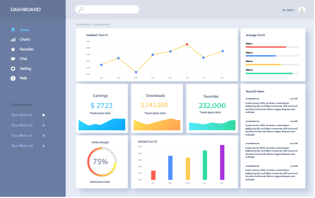
Task: Expand Your Menu 02 arrow
Action: click(x=44, y=125)
